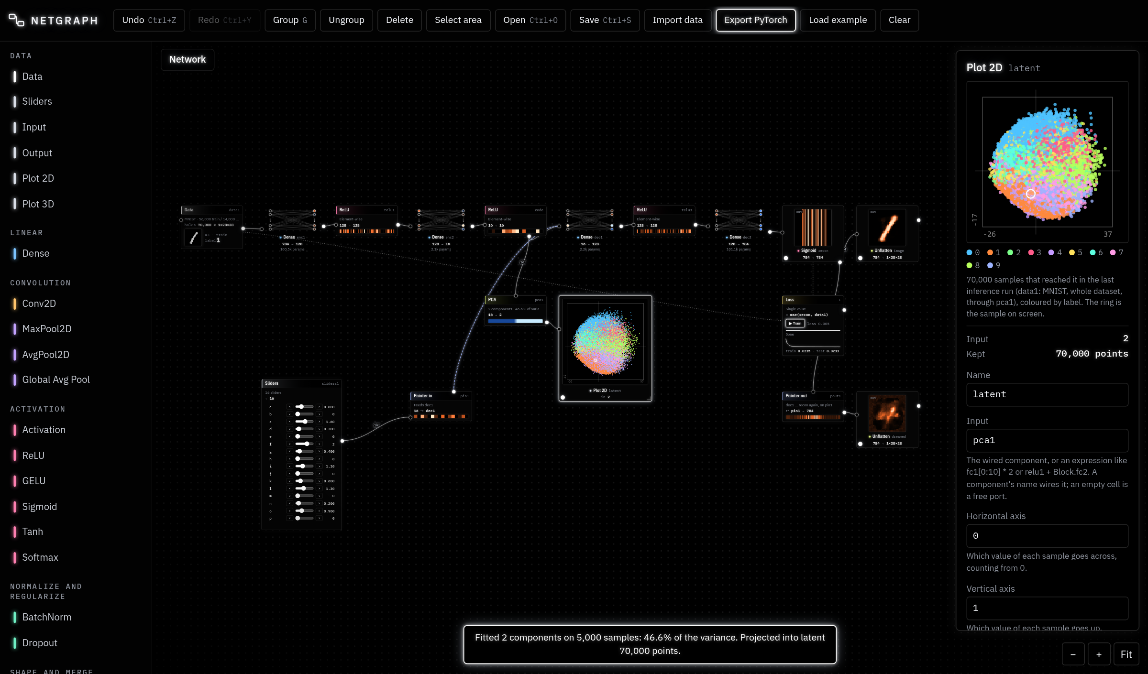The height and width of the screenshot is (674, 1148).
Task: Pick the Sliders component in the palette
Action: pos(77,101)
